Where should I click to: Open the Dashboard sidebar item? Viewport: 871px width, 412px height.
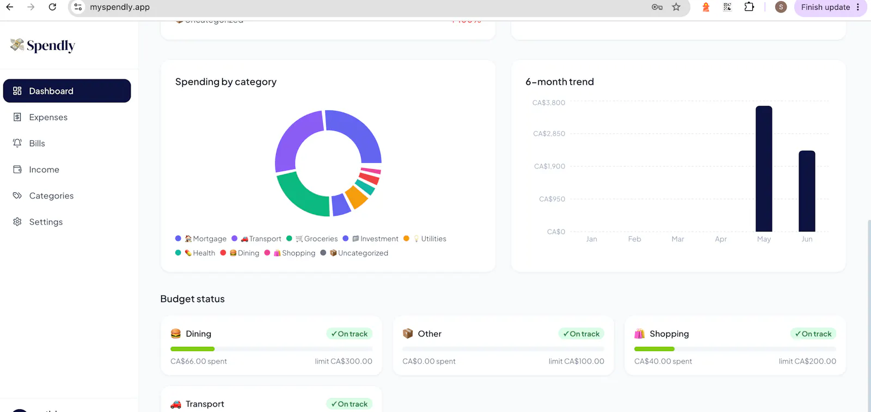[x=67, y=91]
